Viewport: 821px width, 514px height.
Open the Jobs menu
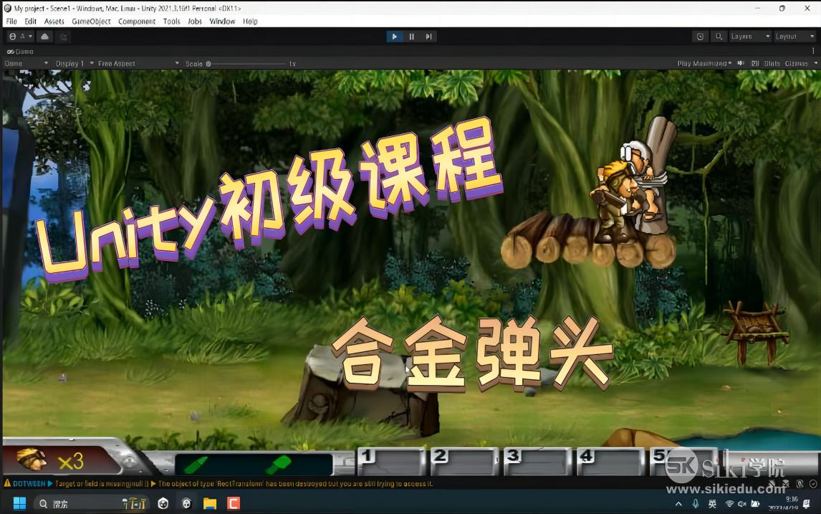pos(195,21)
